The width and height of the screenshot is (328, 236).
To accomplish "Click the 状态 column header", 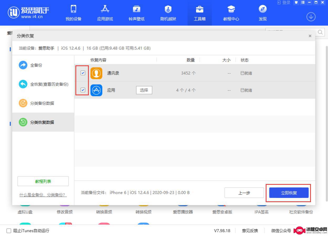I will (244, 60).
